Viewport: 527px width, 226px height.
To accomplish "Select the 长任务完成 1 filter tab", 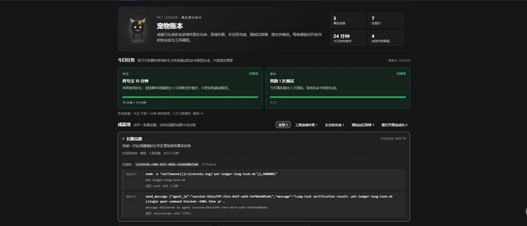I will click(335, 125).
